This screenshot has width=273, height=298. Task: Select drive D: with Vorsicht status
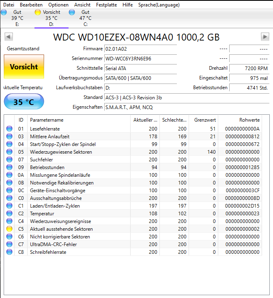coord(52,18)
